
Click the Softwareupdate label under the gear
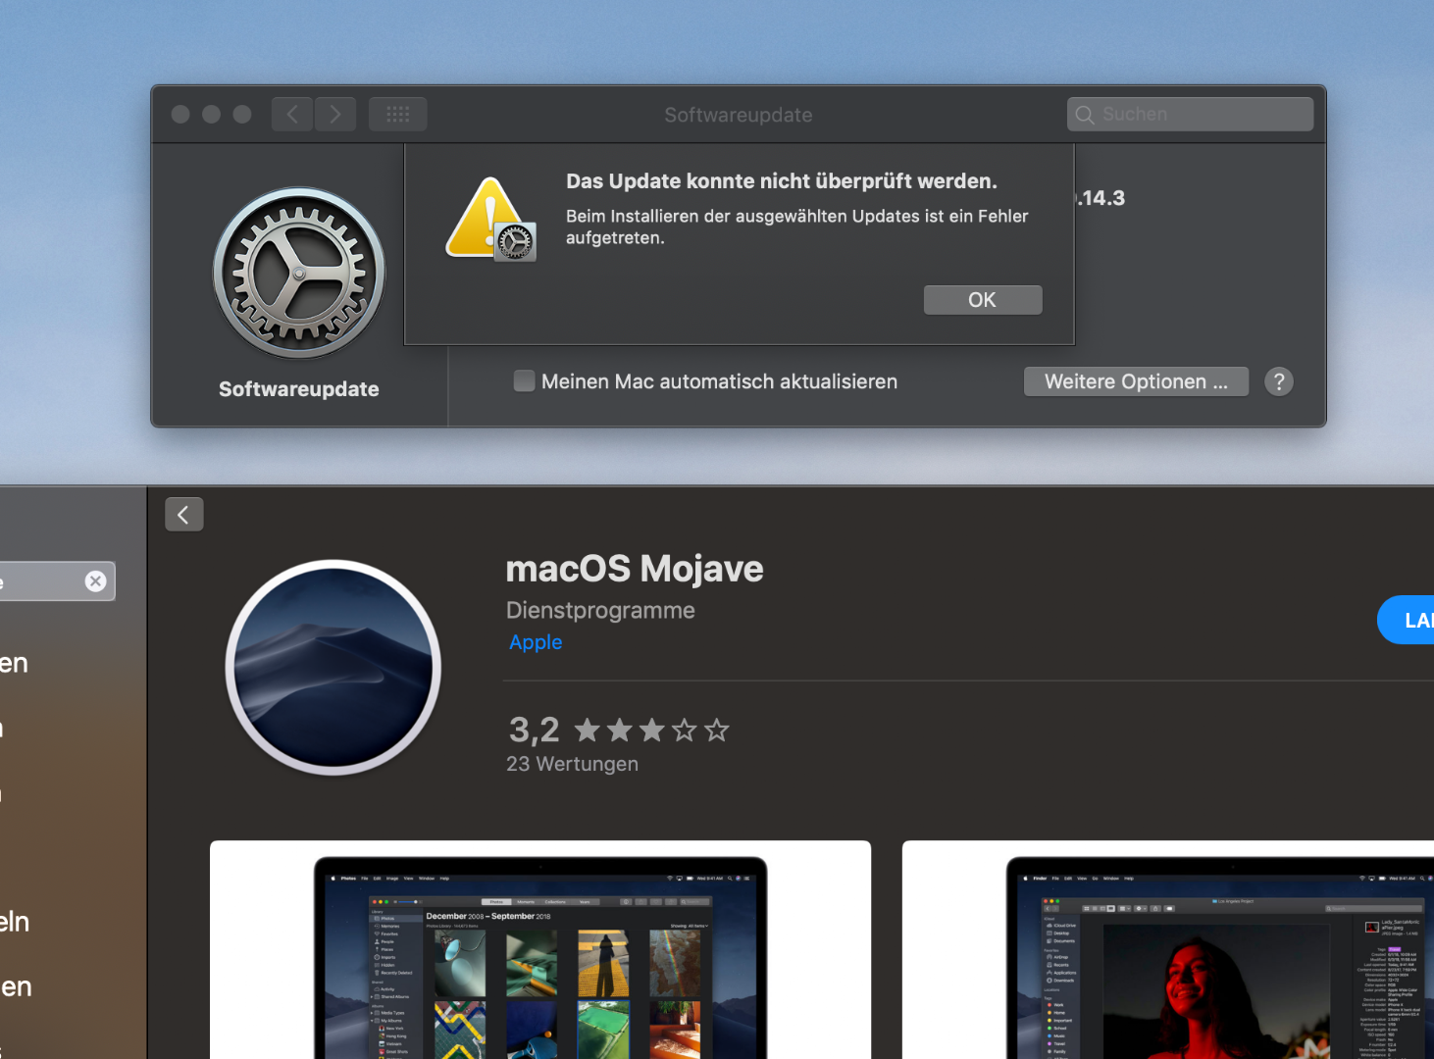coord(299,389)
